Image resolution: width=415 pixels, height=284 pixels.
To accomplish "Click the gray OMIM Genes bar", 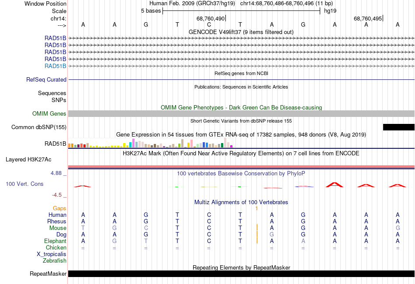I will click(241, 114).
